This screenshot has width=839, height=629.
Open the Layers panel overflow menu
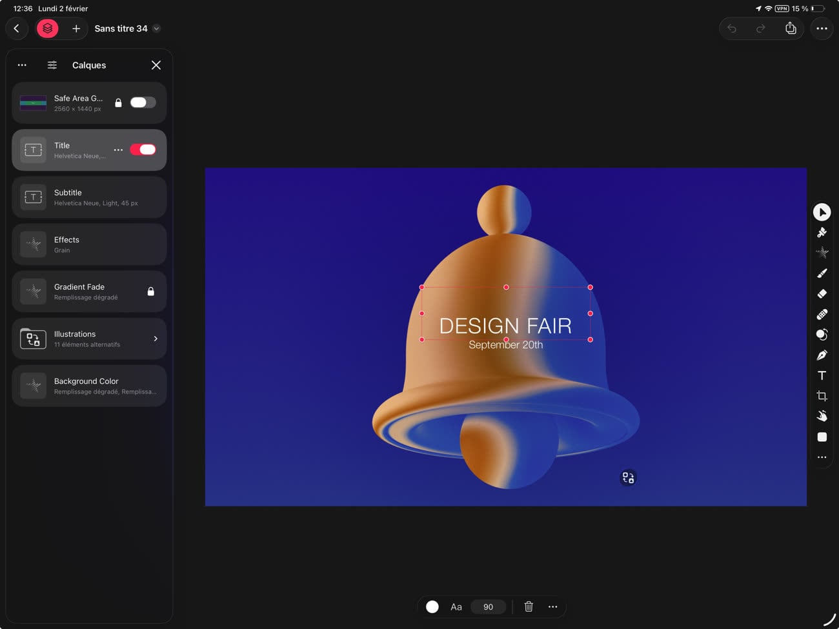click(22, 65)
